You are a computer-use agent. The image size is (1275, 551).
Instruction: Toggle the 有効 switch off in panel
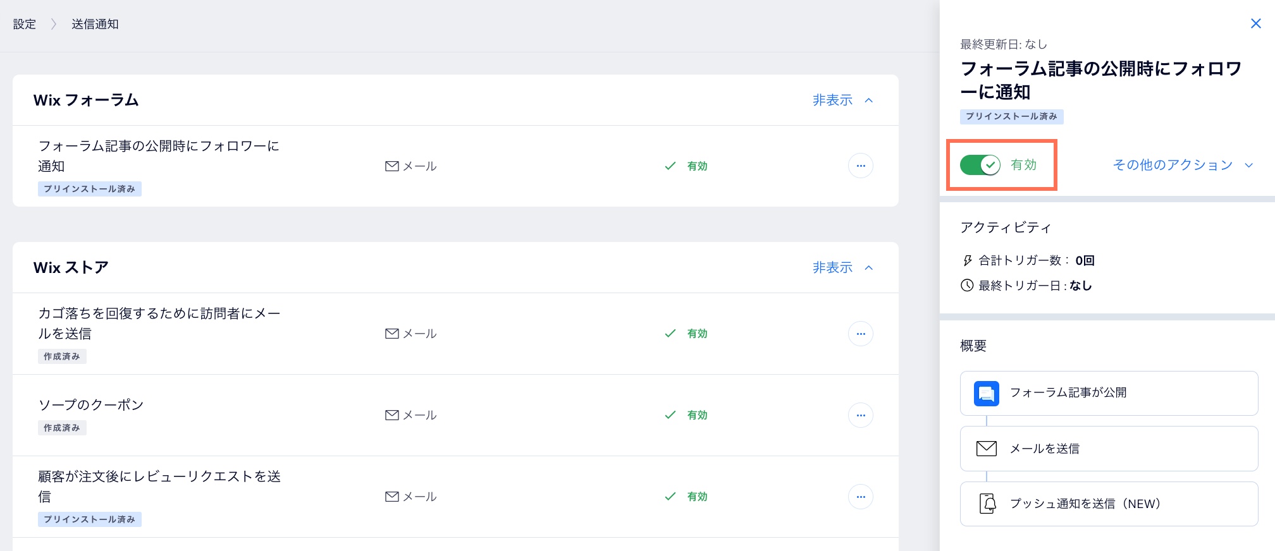point(980,166)
